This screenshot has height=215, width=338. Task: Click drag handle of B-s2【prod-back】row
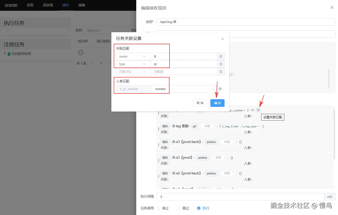159,176
